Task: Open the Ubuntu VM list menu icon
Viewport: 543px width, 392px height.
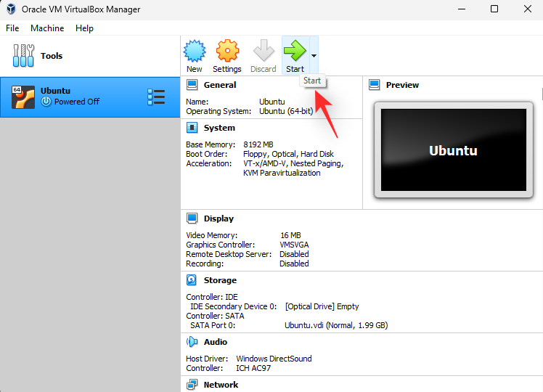Action: pyautogui.click(x=155, y=97)
